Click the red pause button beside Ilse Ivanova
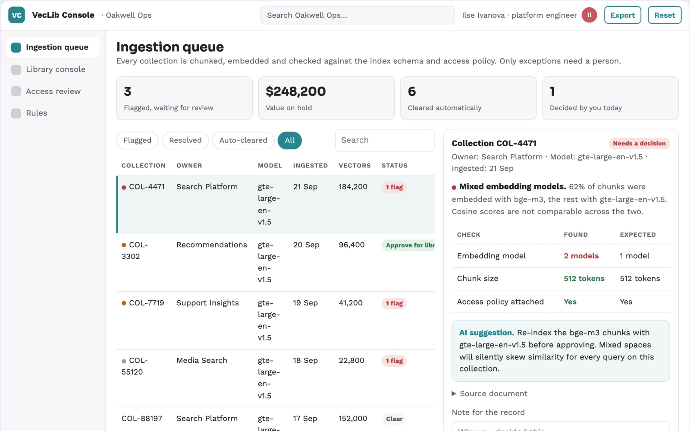Viewport: 690px width, 431px height. [x=589, y=15]
